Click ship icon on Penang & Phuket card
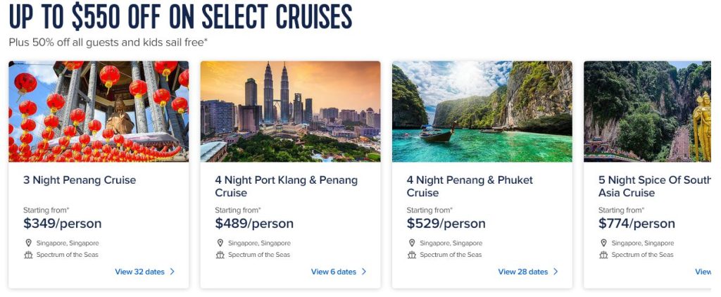This screenshot has height=297, width=721. tap(412, 255)
